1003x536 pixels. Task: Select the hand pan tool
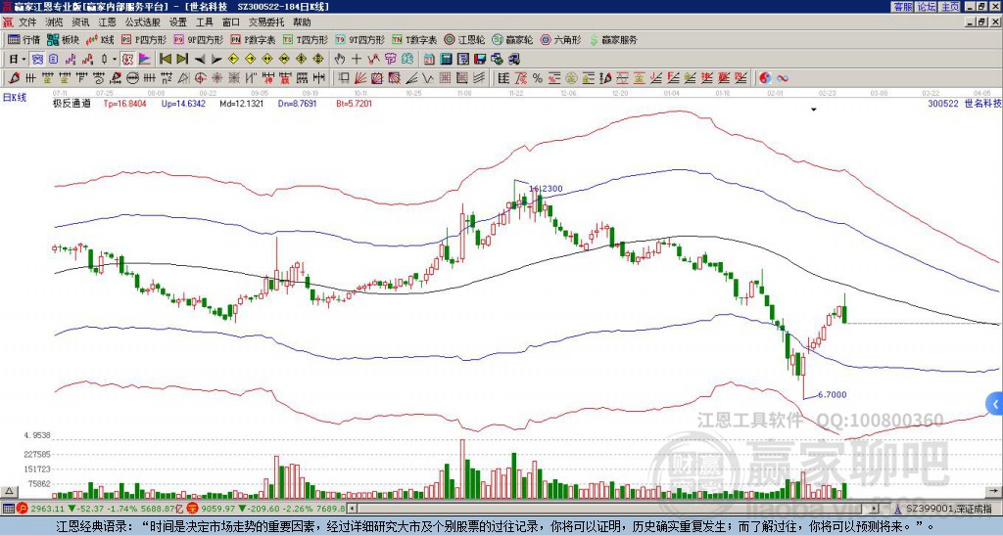[x=339, y=59]
